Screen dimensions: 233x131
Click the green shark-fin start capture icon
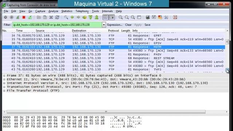(x=18, y=17)
